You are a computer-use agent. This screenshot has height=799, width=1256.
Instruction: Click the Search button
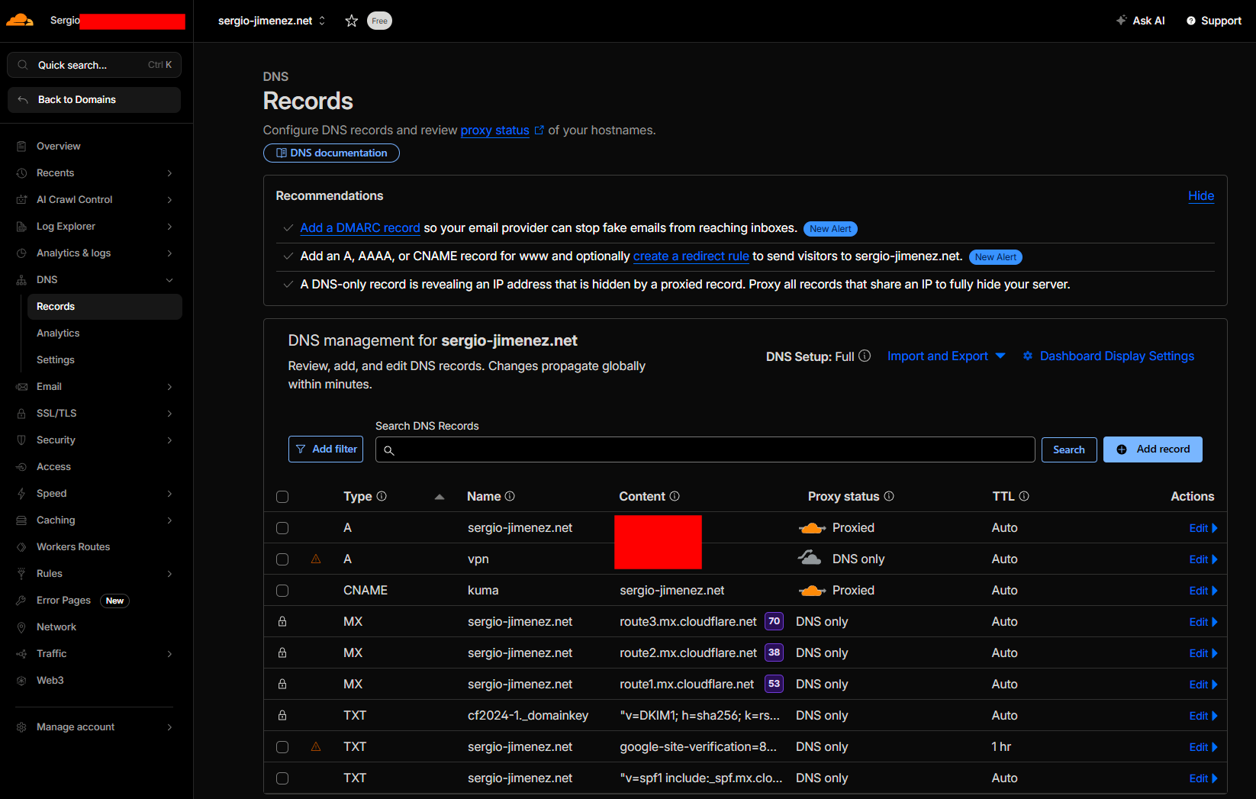tap(1069, 449)
